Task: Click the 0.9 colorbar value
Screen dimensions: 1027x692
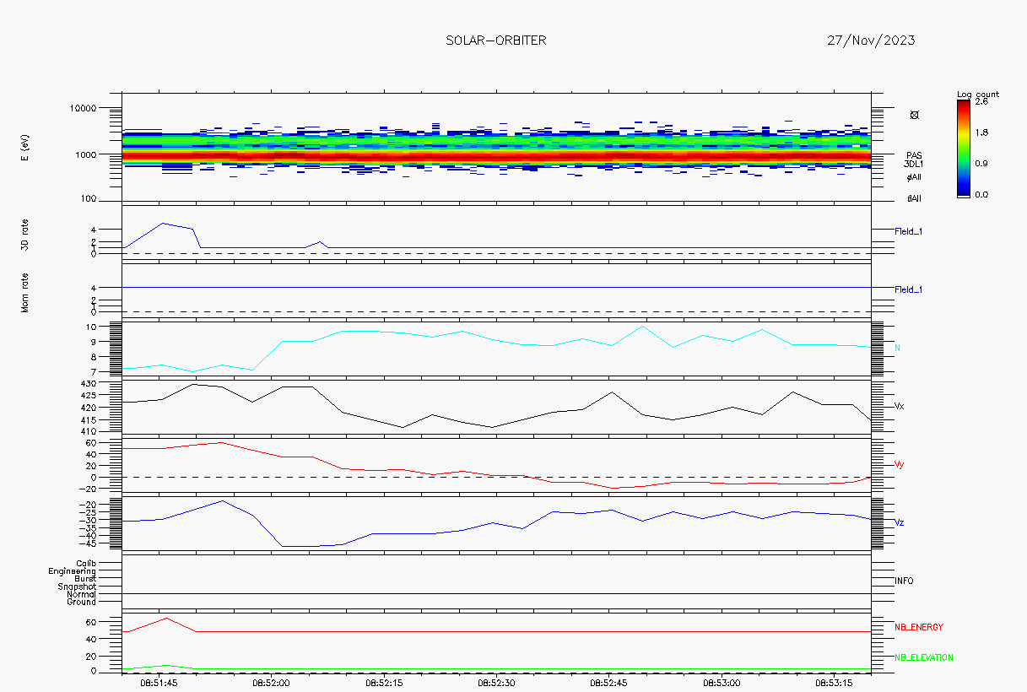Action: click(x=982, y=164)
